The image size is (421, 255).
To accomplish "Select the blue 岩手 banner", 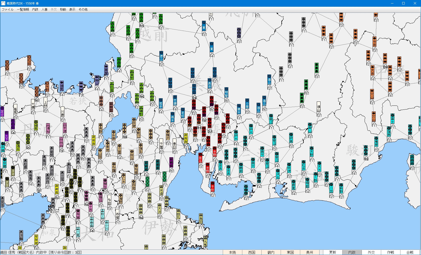I will [161, 103].
